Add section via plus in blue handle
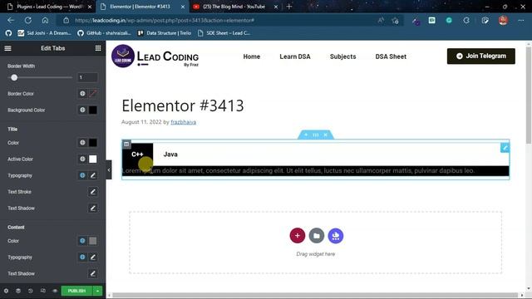This screenshot has width=532, height=299. point(306,135)
